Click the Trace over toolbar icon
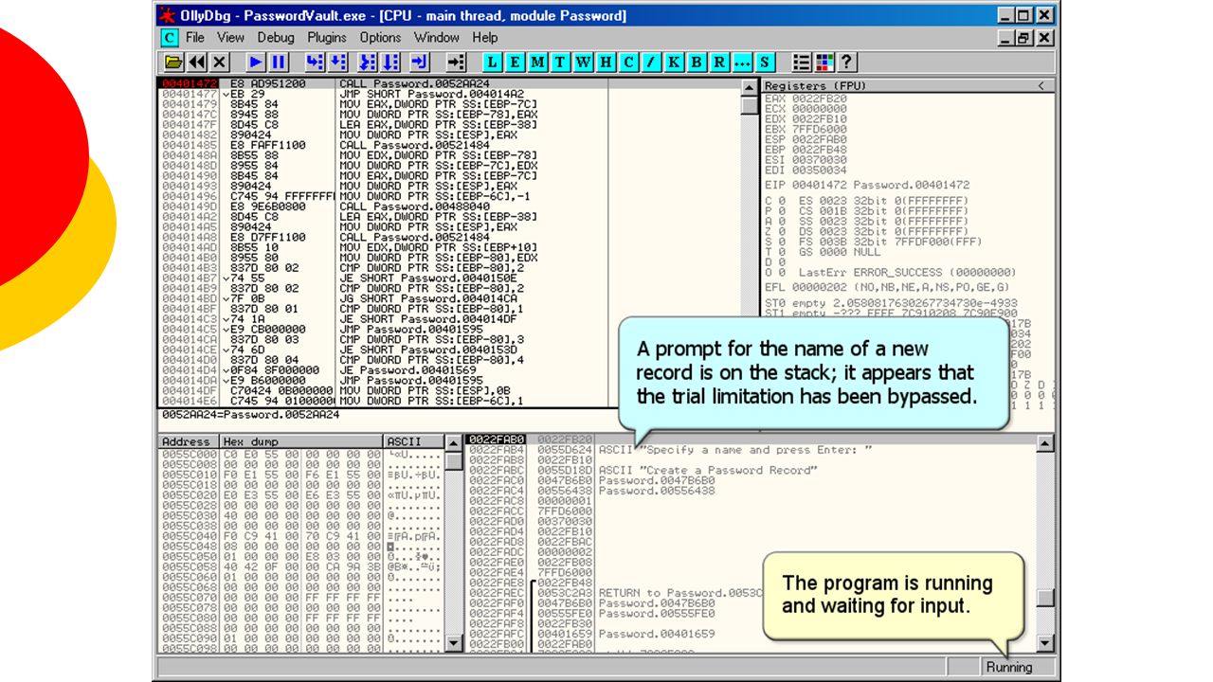The width and height of the screenshot is (1213, 682). click(x=390, y=63)
